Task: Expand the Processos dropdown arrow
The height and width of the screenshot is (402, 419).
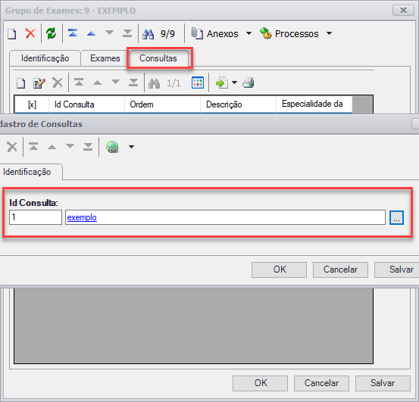Action: pyautogui.click(x=329, y=33)
